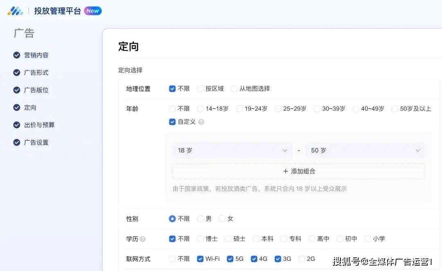
Task: Click the New badge beside platform title
Action: (x=93, y=11)
